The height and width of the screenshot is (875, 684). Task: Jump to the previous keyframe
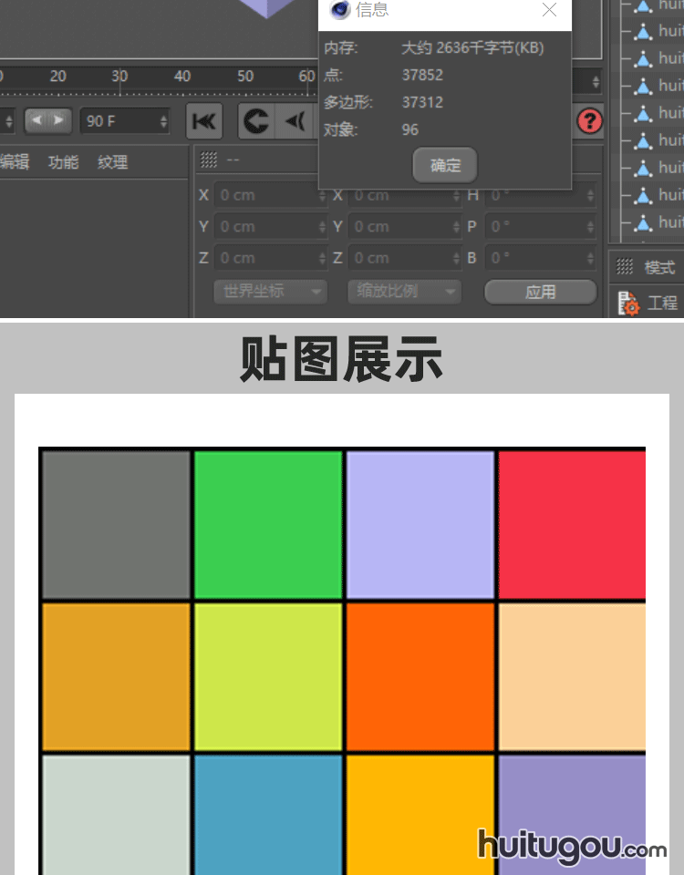[295, 121]
